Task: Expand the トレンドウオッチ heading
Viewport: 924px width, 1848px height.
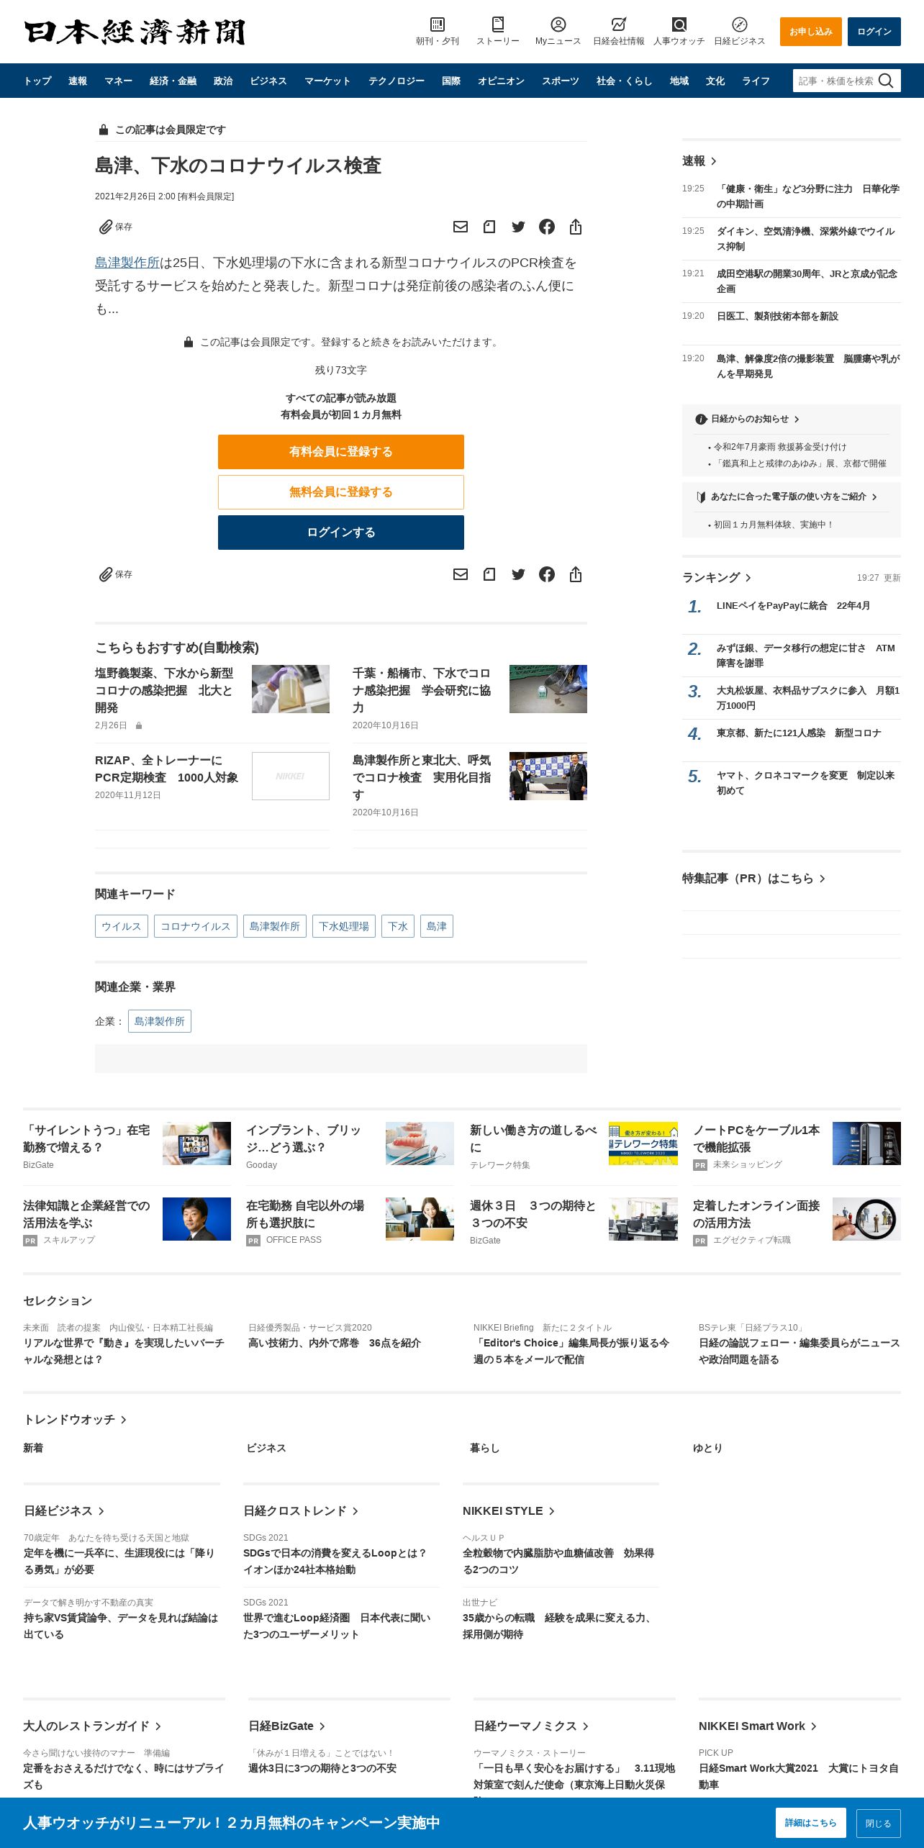Action: click(x=75, y=1419)
